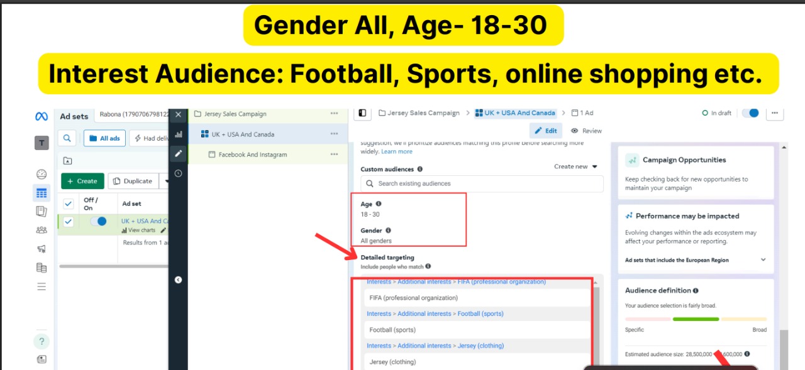Viewport: 805px width, 370px height.
Task: Click the megaphone advertising icon in sidebar
Action: point(42,249)
